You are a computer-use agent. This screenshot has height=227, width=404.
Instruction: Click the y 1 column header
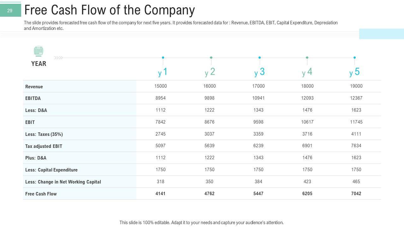(x=163, y=72)
